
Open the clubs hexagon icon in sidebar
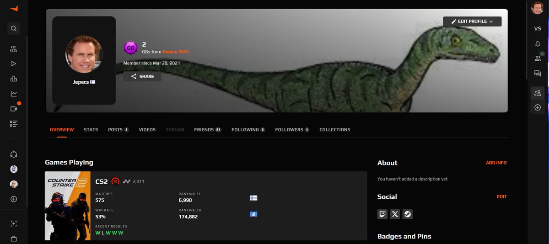tap(14, 154)
